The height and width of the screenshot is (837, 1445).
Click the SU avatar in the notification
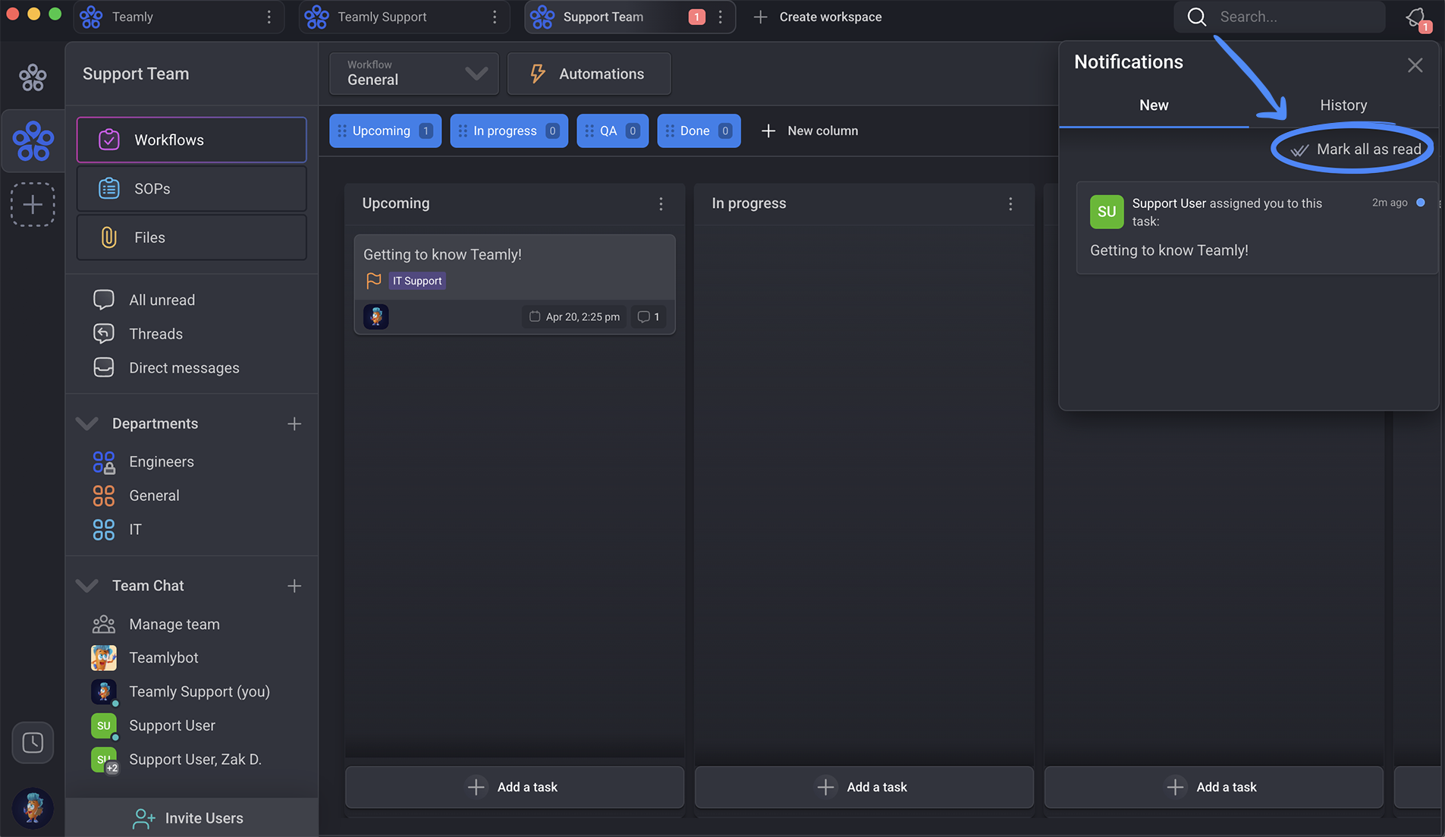tap(1107, 212)
